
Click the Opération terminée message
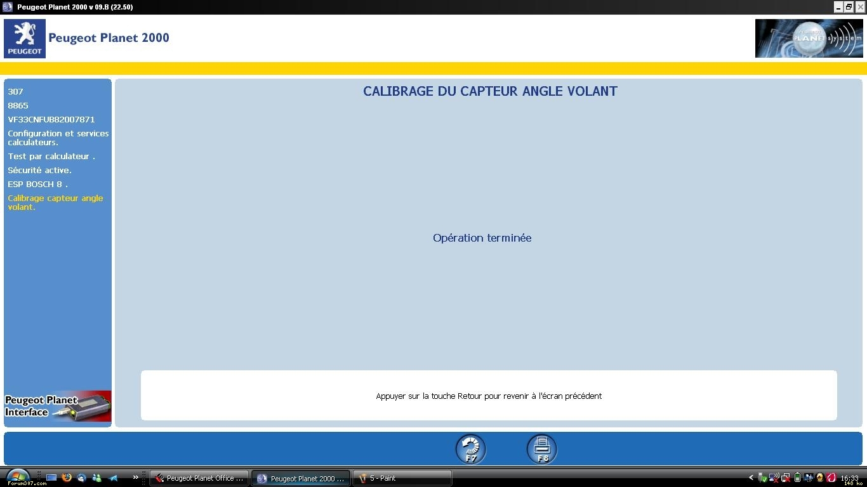click(x=482, y=238)
